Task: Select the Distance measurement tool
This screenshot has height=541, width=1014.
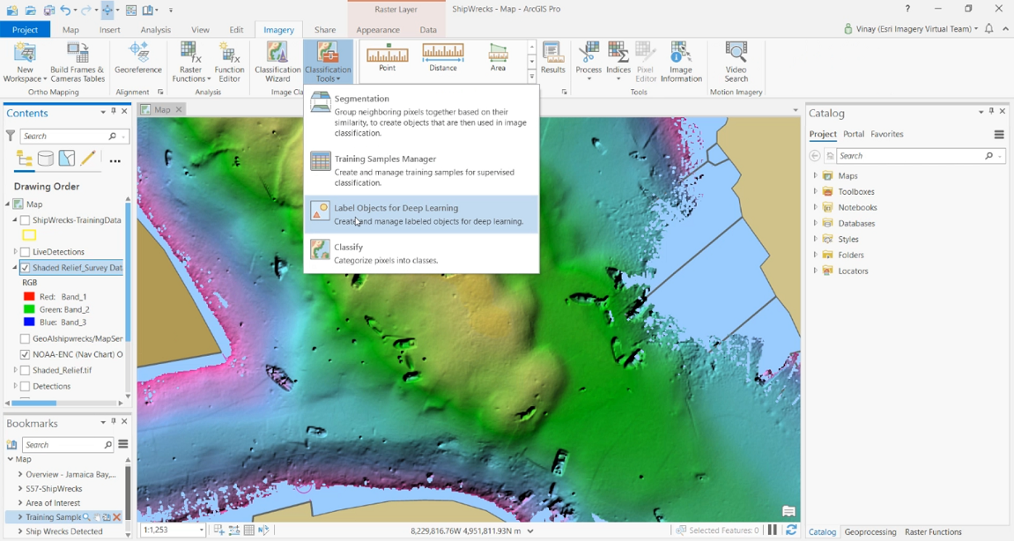Action: tap(442, 56)
